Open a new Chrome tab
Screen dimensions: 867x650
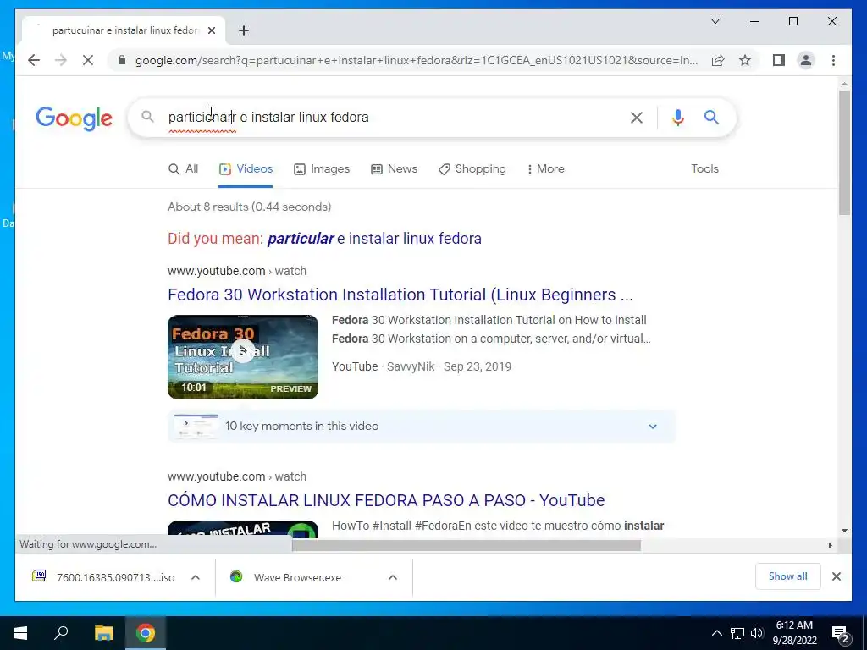coord(244,30)
